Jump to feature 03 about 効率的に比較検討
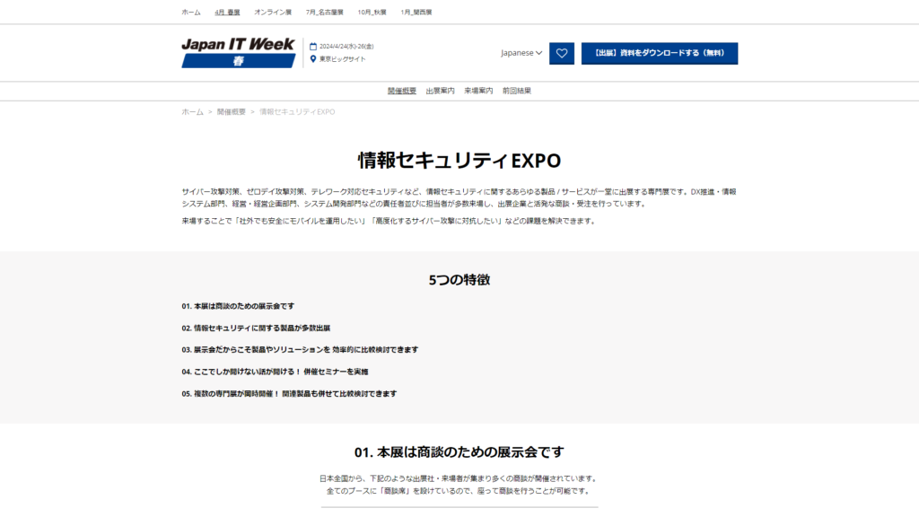This screenshot has width=919, height=517. point(300,350)
